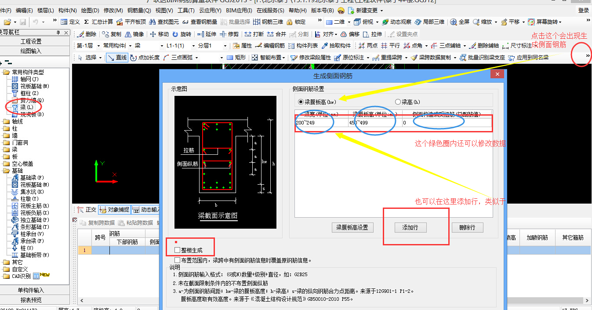Viewport: 592px width, 310px height.
Task: Select the 打断 break tool
Action: pos(254,34)
